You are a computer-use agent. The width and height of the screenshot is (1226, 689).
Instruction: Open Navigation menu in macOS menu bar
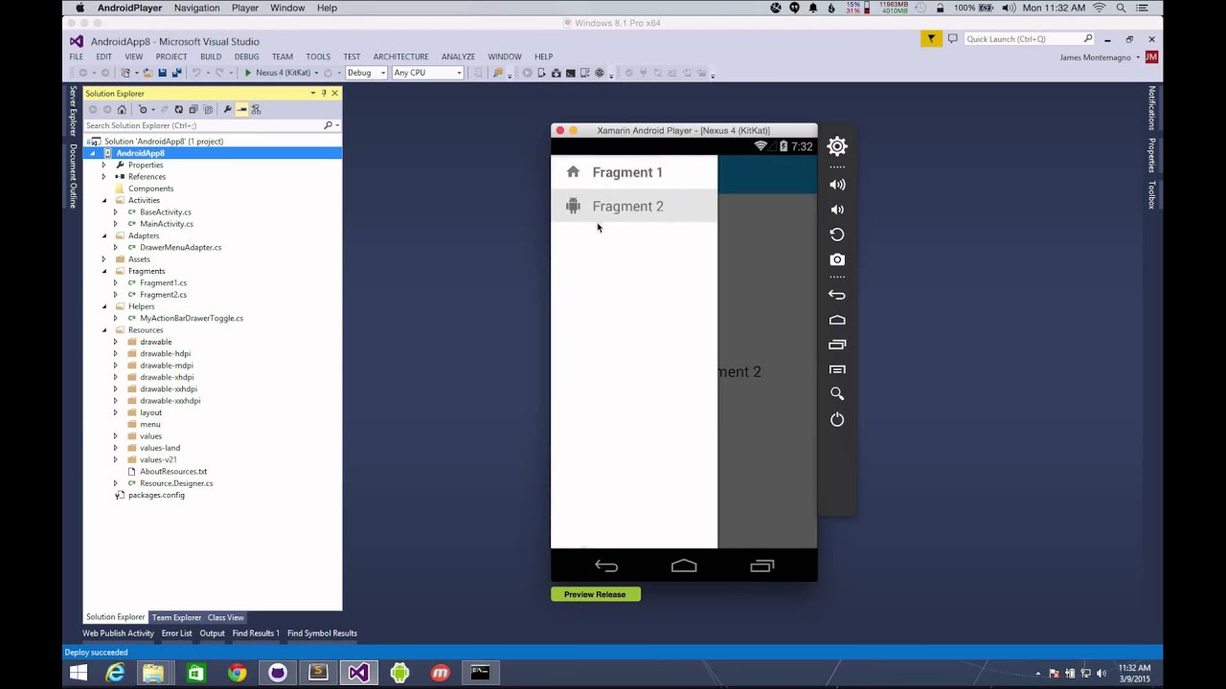(x=196, y=8)
